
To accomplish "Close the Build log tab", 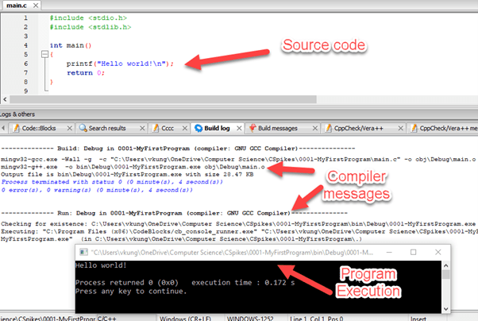I will coord(239,127).
